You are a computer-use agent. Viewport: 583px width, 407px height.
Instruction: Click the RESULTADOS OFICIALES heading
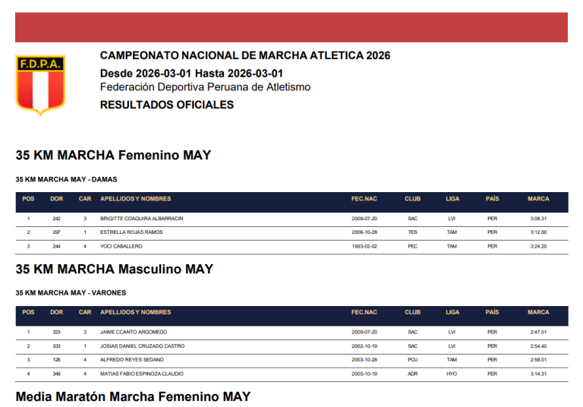[167, 105]
